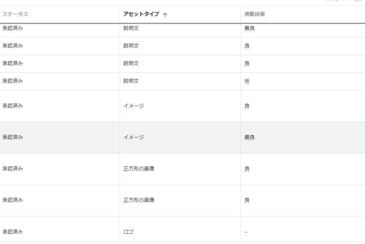Select the イメージ cell rated 最良

134,137
